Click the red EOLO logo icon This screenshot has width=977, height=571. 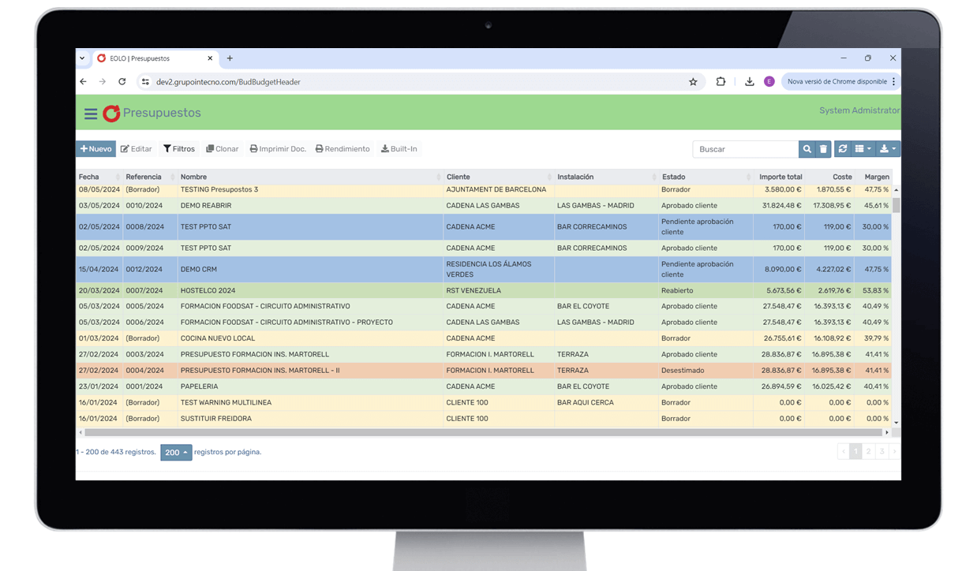point(111,114)
